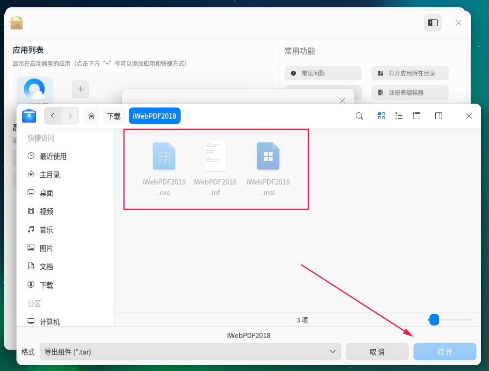Go forward to next folder
This screenshot has height=371, width=489.
70,116
